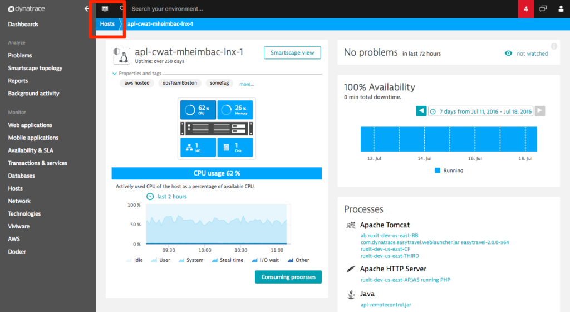Open the red notifications badge showing 4
This screenshot has height=312, width=570.
(x=525, y=9)
